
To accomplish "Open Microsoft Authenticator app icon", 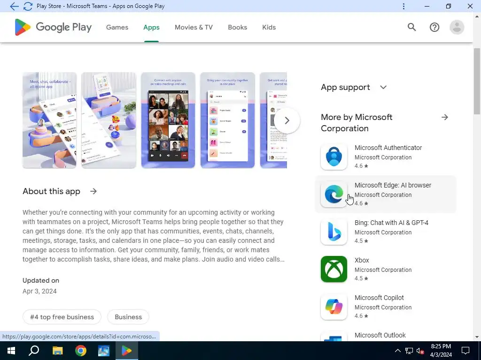I will click(334, 157).
